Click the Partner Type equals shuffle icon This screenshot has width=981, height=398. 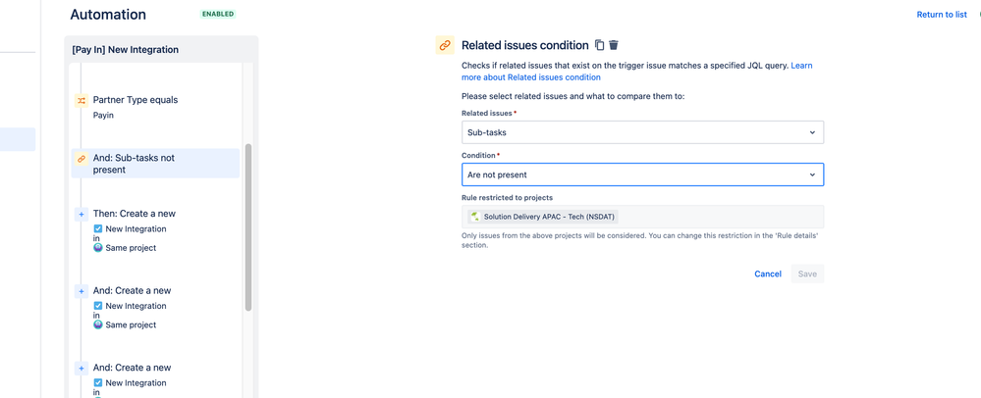tap(82, 100)
